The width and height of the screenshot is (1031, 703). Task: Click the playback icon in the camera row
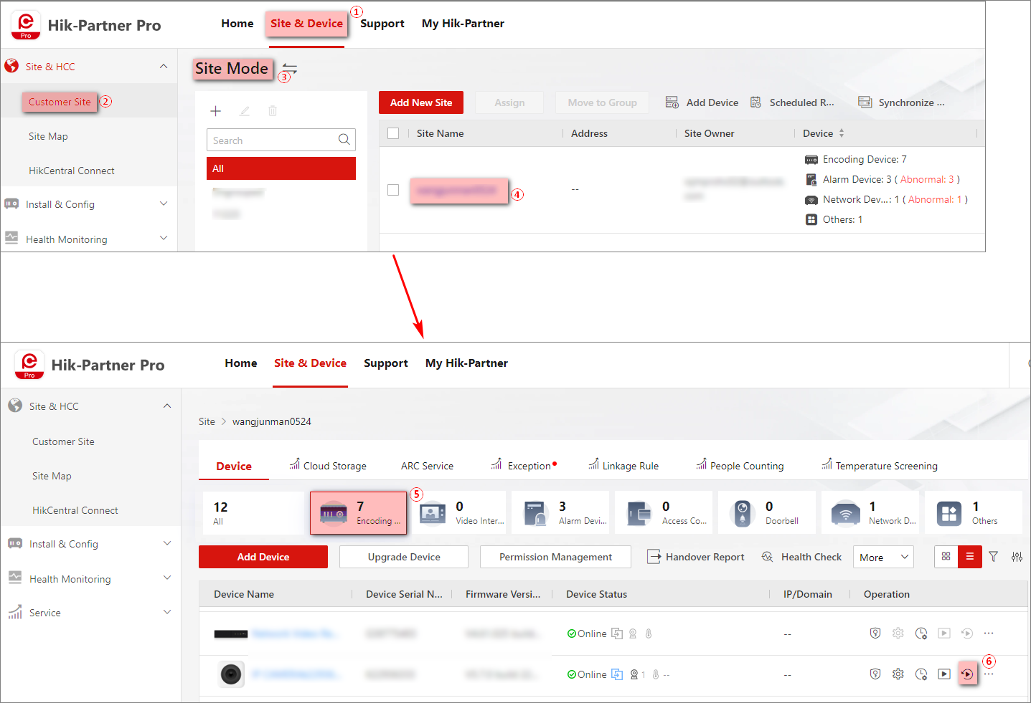click(x=967, y=674)
